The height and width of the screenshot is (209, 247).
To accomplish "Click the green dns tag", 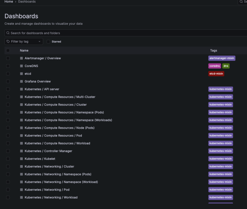I will click(226, 66).
